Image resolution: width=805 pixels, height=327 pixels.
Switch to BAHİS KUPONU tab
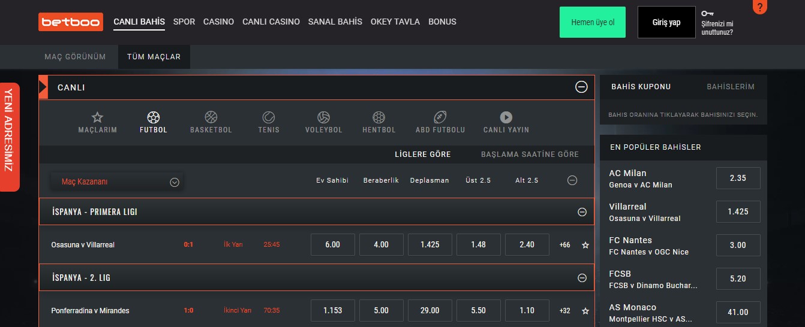point(641,87)
